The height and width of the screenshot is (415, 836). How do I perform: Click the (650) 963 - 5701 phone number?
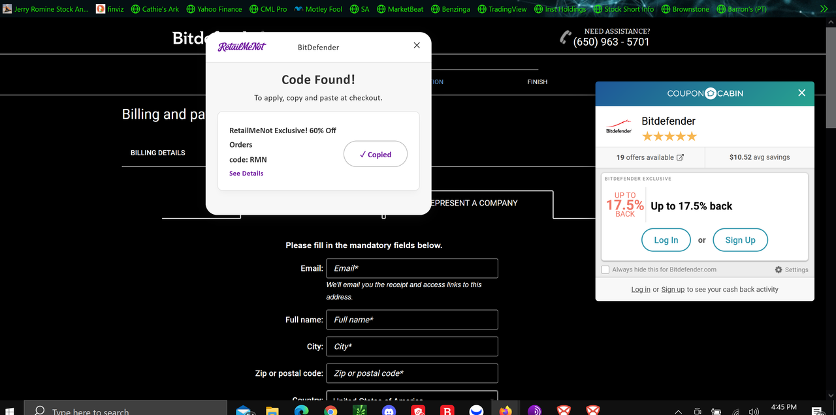(x=611, y=42)
